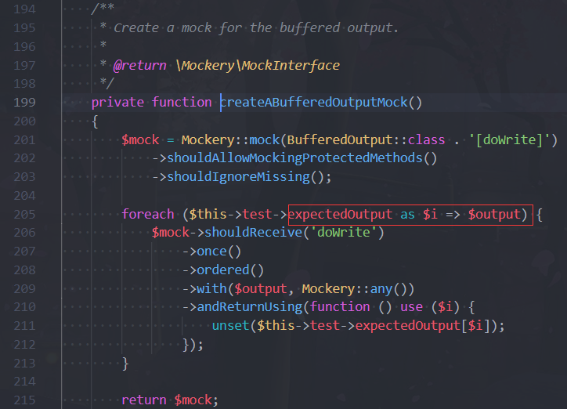Click the closing '});' on line 212
567x409 pixels.
pyautogui.click(x=193, y=345)
